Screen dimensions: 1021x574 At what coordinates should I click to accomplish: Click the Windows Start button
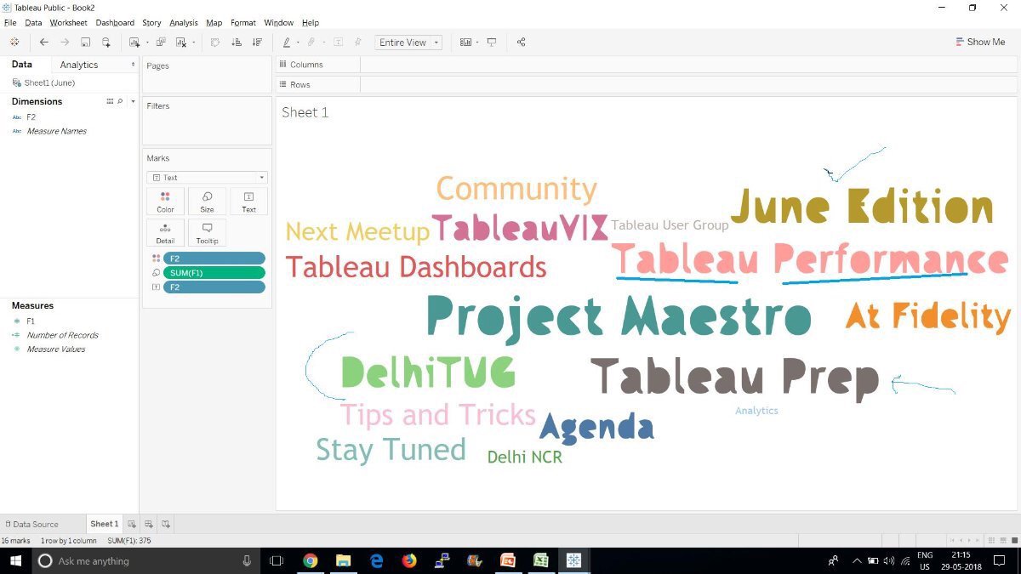pos(16,560)
